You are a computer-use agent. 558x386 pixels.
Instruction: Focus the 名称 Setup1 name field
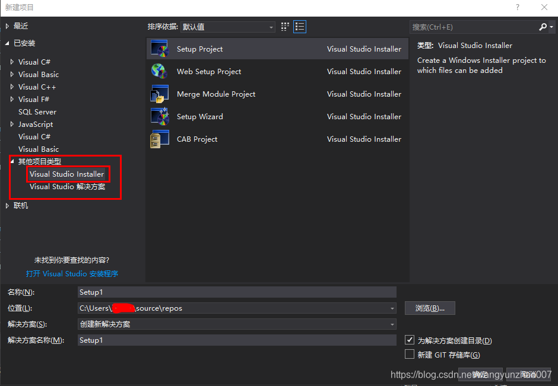237,292
